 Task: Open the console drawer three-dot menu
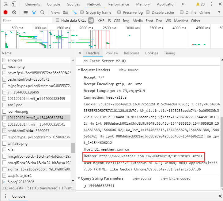pyautogui.click(x=6, y=196)
